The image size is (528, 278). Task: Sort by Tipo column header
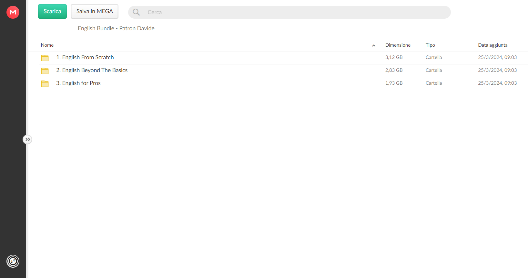[x=430, y=45]
